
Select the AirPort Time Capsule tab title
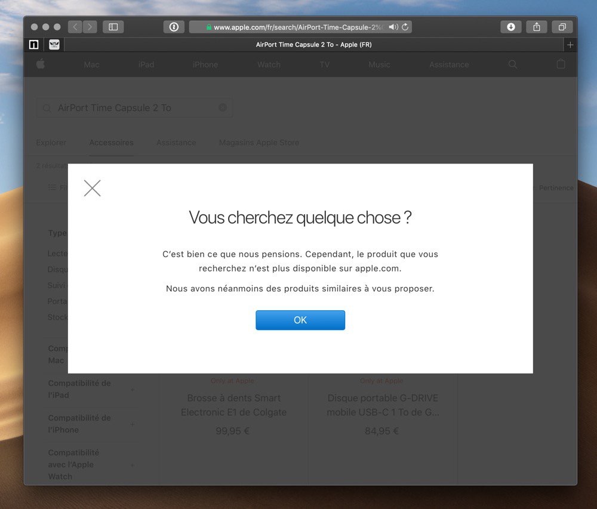(314, 45)
